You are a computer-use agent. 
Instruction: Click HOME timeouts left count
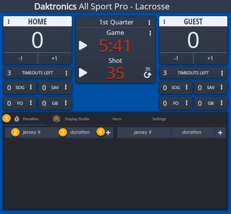tap(9, 73)
